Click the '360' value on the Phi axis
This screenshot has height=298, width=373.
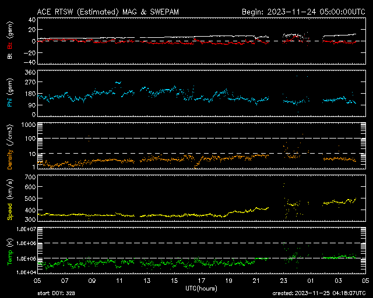coord(30,72)
